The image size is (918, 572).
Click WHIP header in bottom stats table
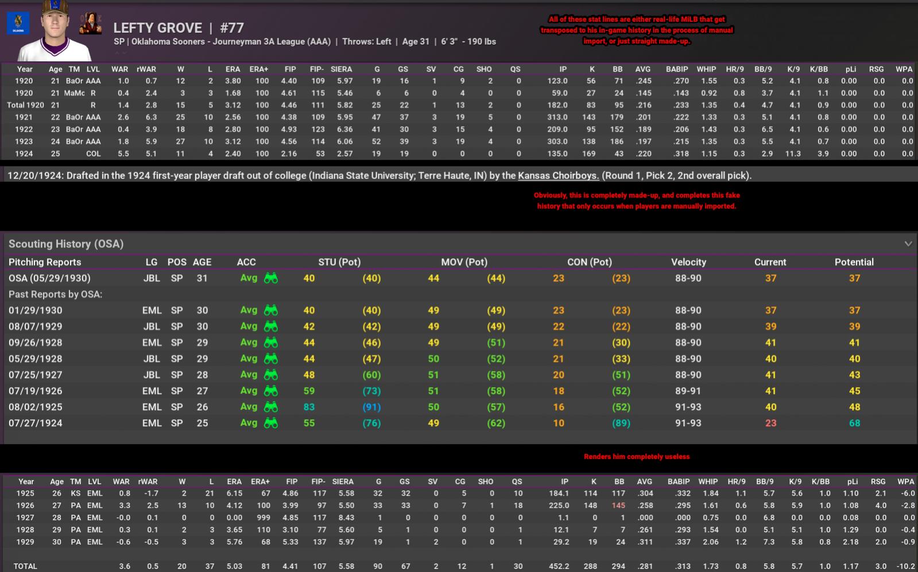[707, 481]
